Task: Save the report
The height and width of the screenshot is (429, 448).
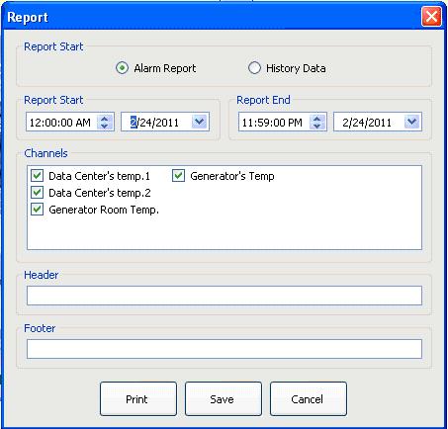Action: pos(224,399)
